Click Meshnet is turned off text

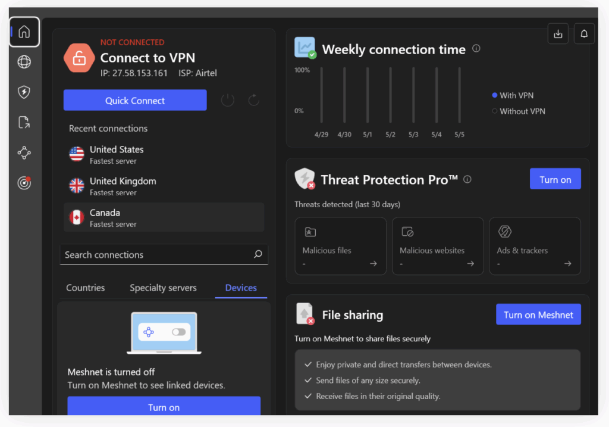tap(111, 372)
